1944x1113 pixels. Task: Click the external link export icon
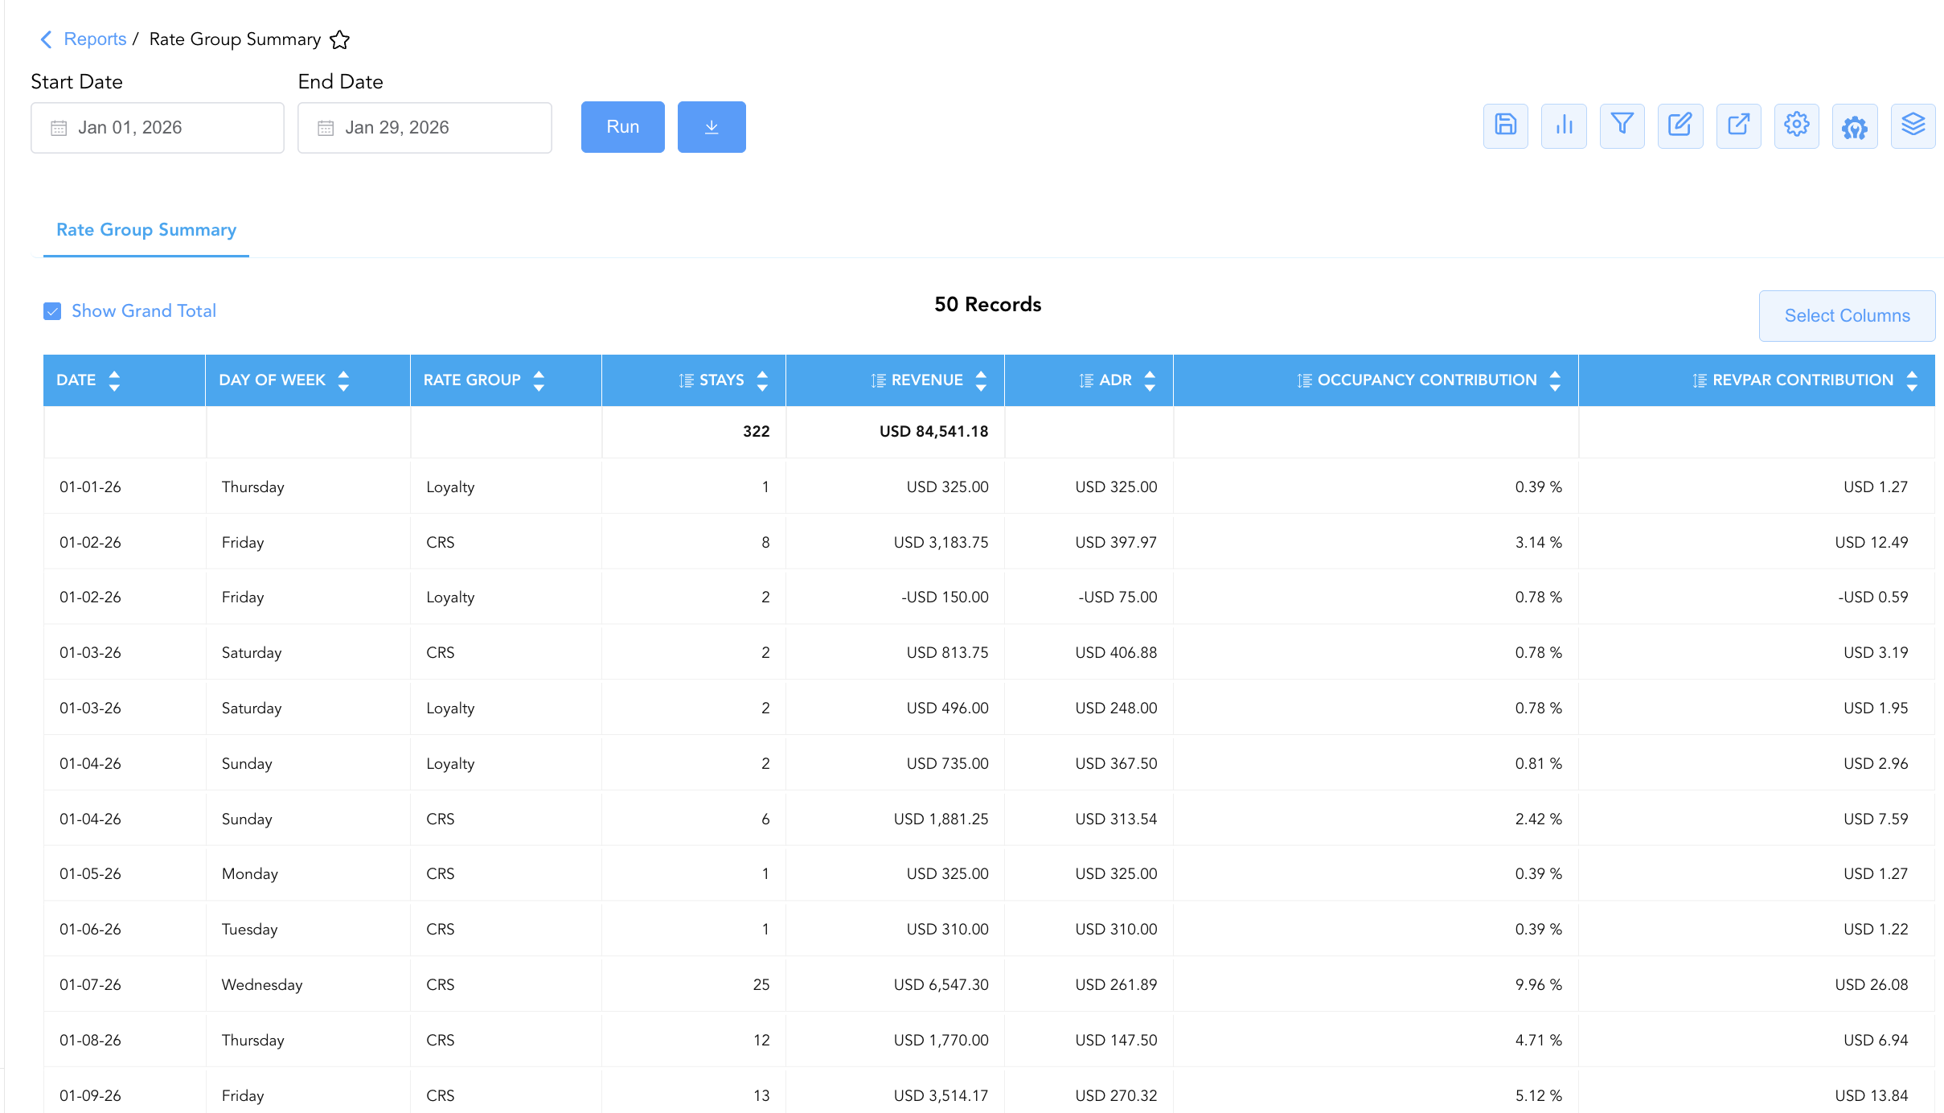coord(1738,125)
